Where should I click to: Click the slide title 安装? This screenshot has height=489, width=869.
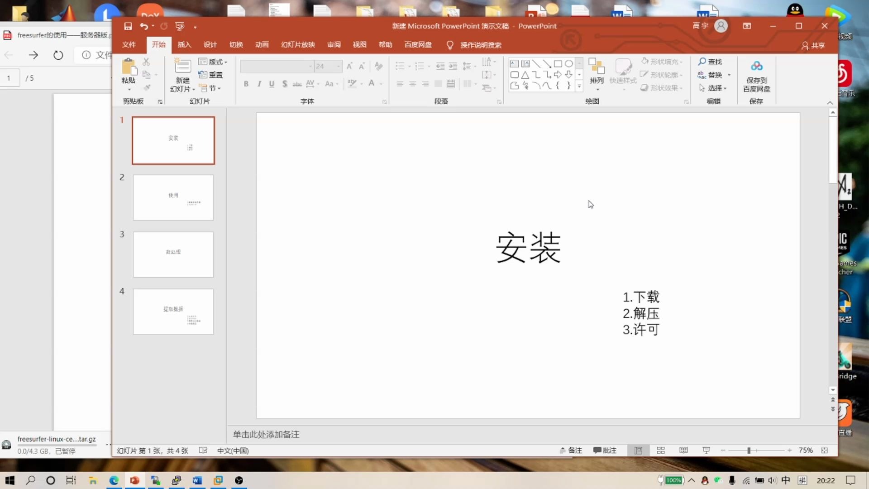click(528, 248)
